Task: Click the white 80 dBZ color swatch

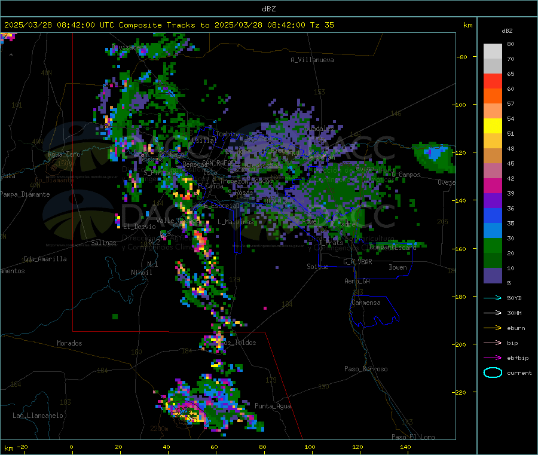Action: coord(493,51)
